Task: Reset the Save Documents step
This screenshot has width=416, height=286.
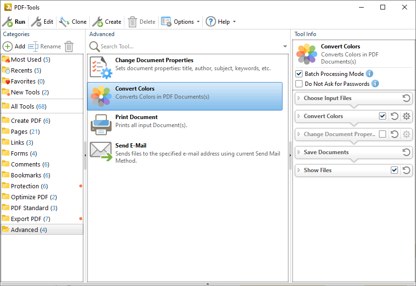Action: click(406, 152)
